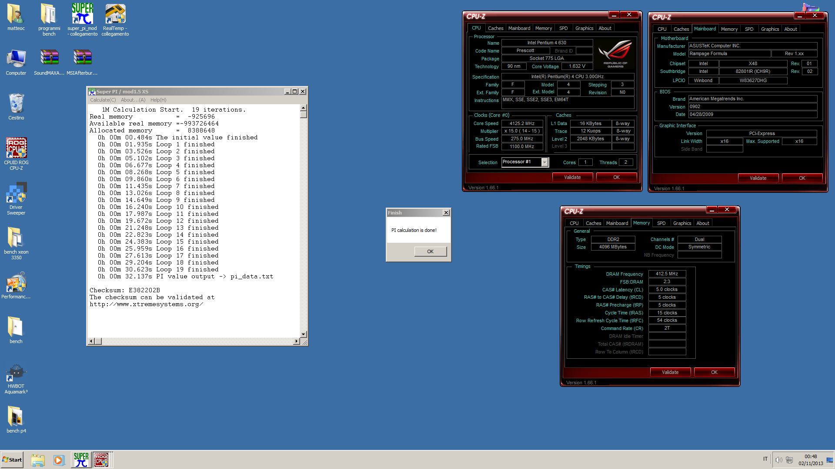
Task: Launch Driver Sweeper desktop icon
Action: coord(16,198)
